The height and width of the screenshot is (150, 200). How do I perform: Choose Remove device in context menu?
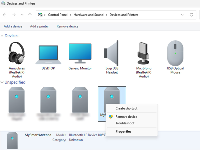click(x=126, y=116)
